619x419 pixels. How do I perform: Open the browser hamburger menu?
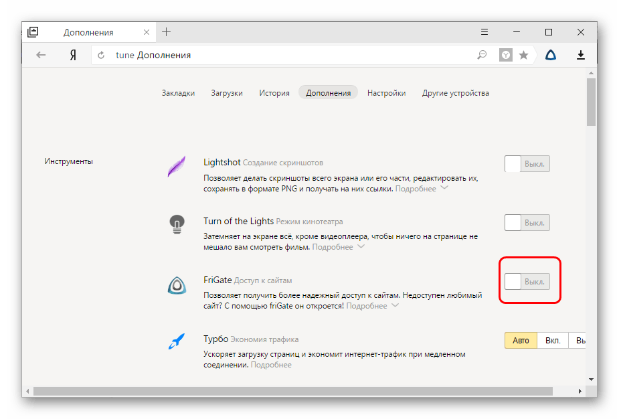[485, 32]
